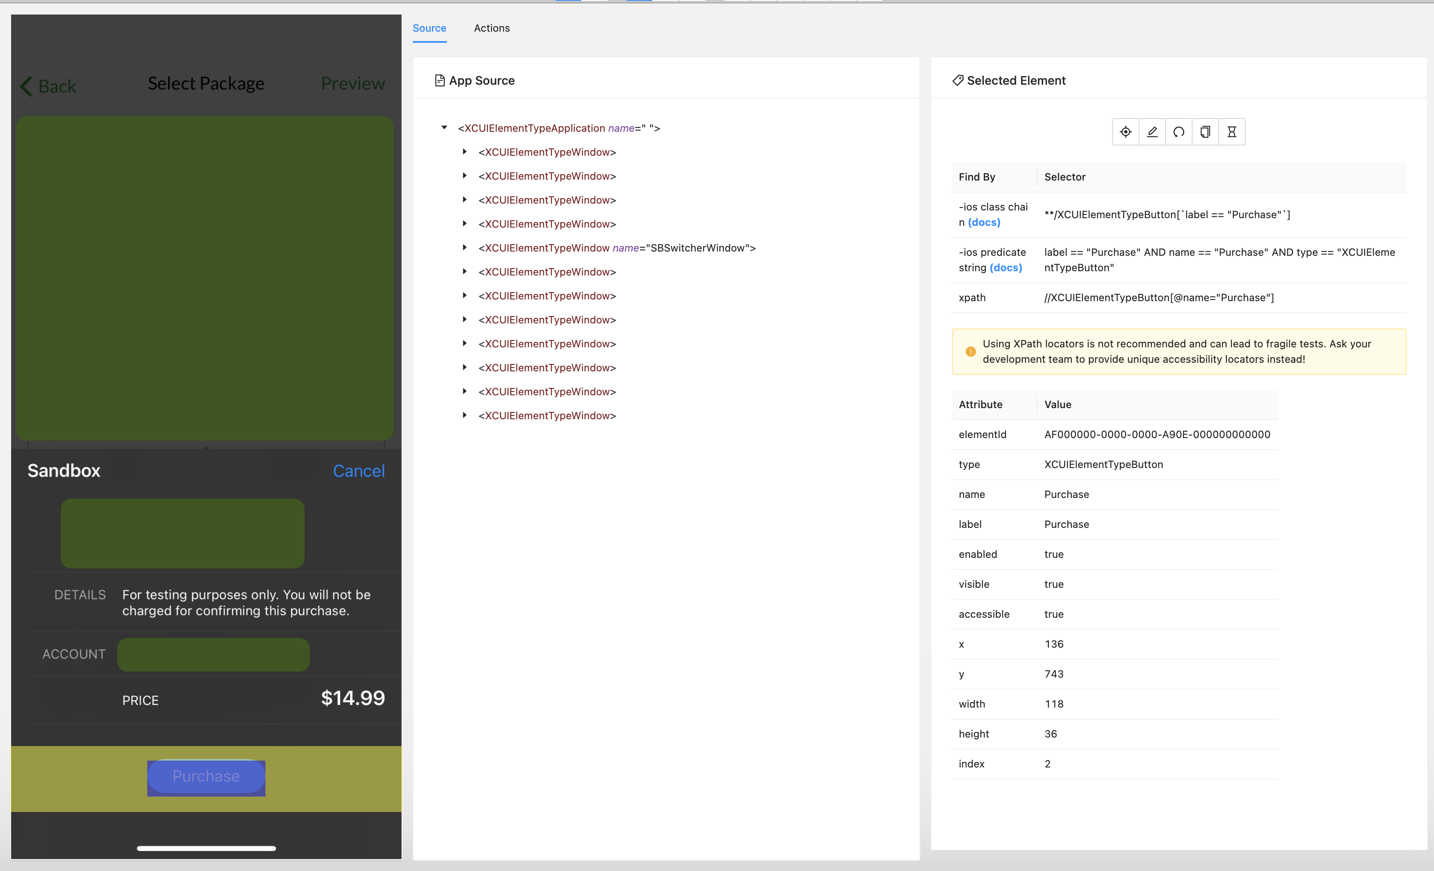Click the Back chevron in app preview
The width and height of the screenshot is (1434, 871).
26,86
